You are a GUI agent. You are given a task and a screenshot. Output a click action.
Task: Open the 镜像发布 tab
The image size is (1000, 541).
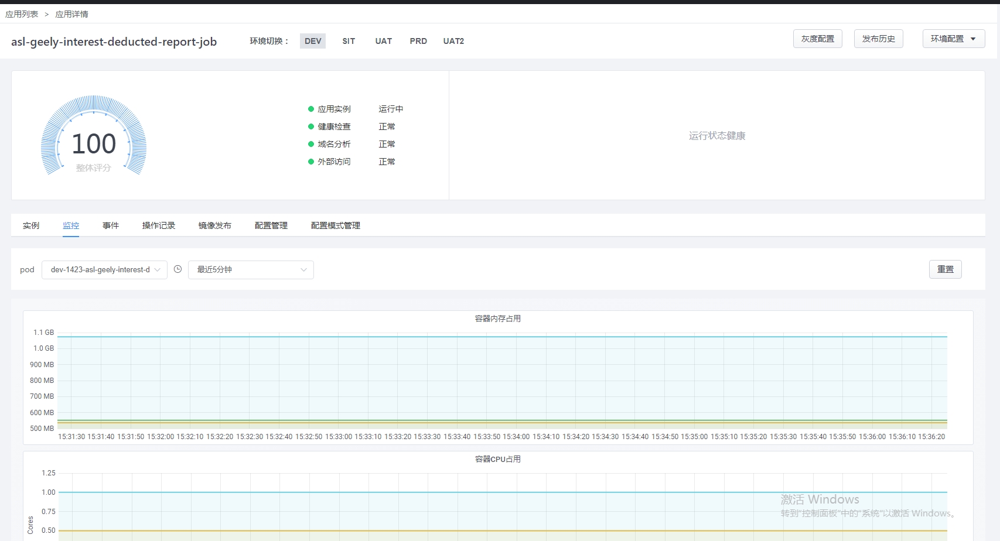click(215, 225)
